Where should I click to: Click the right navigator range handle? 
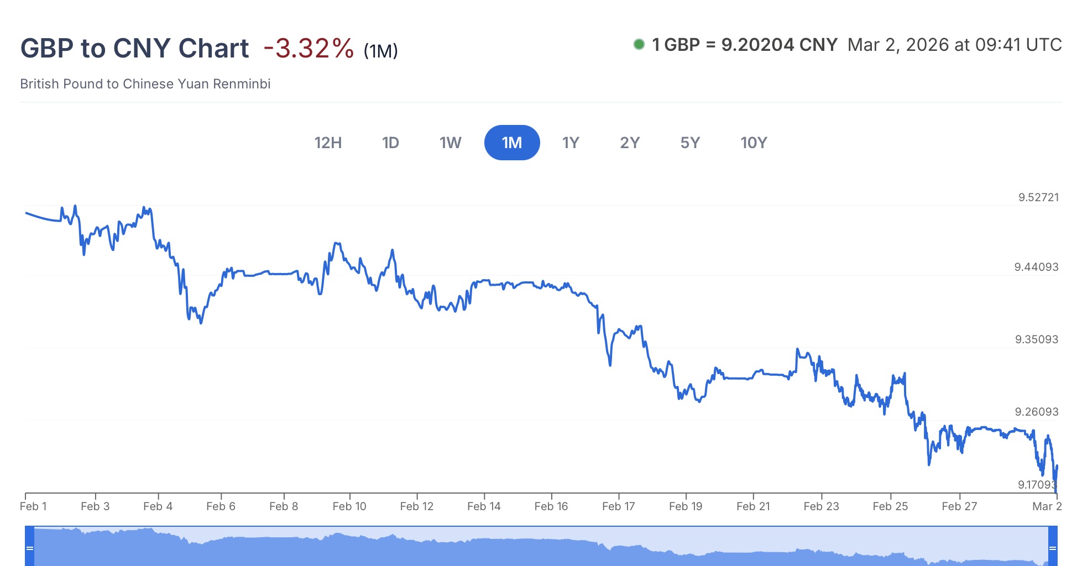click(x=1053, y=547)
